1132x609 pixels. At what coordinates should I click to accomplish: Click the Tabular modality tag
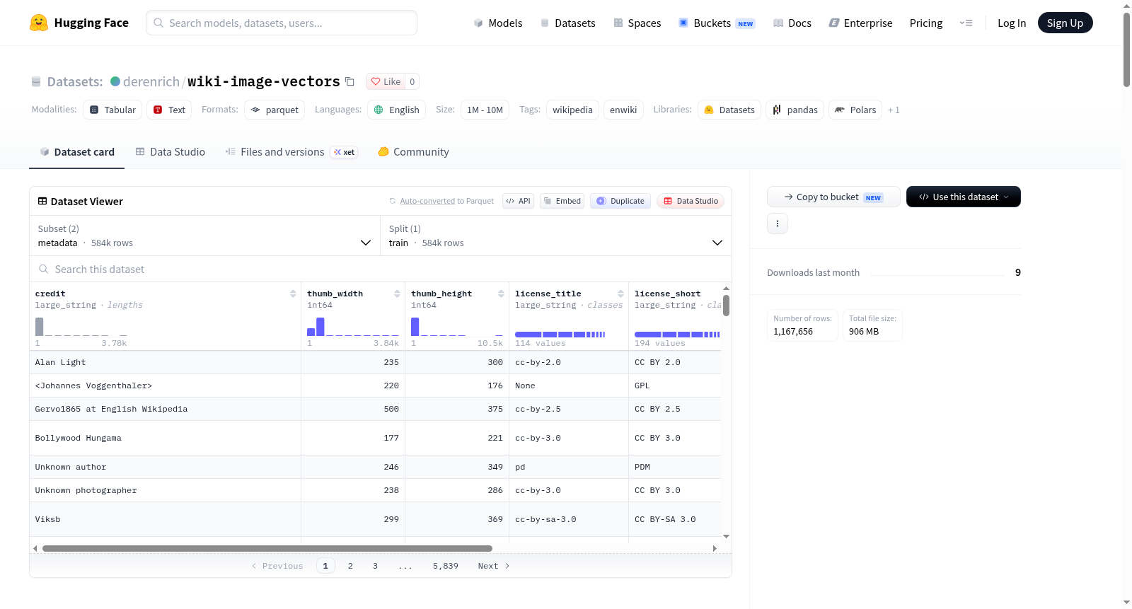click(112, 110)
